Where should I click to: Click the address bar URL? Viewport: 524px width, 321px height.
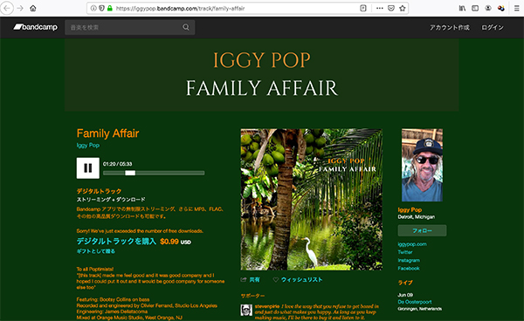coord(181,9)
